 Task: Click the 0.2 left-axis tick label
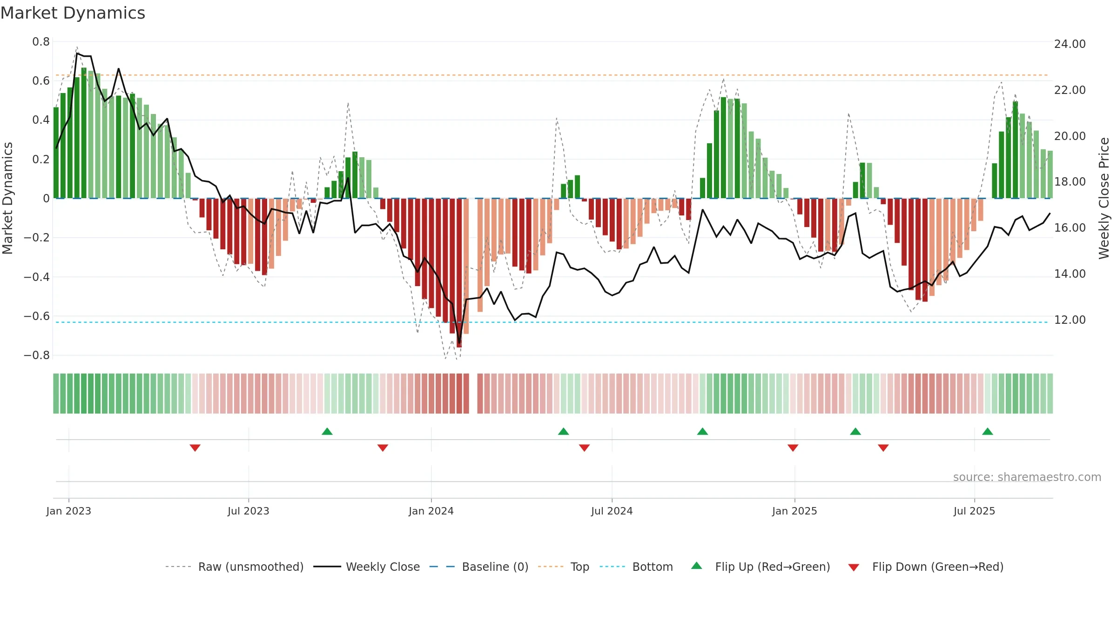(x=41, y=160)
